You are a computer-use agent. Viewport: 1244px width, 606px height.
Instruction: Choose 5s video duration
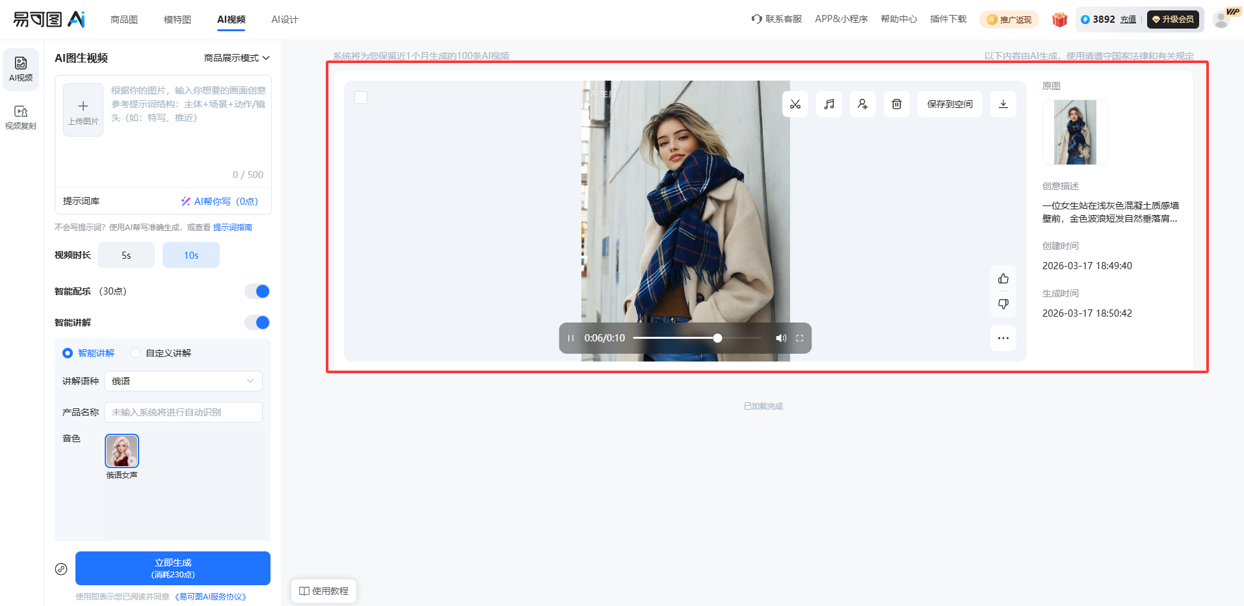pyautogui.click(x=126, y=255)
